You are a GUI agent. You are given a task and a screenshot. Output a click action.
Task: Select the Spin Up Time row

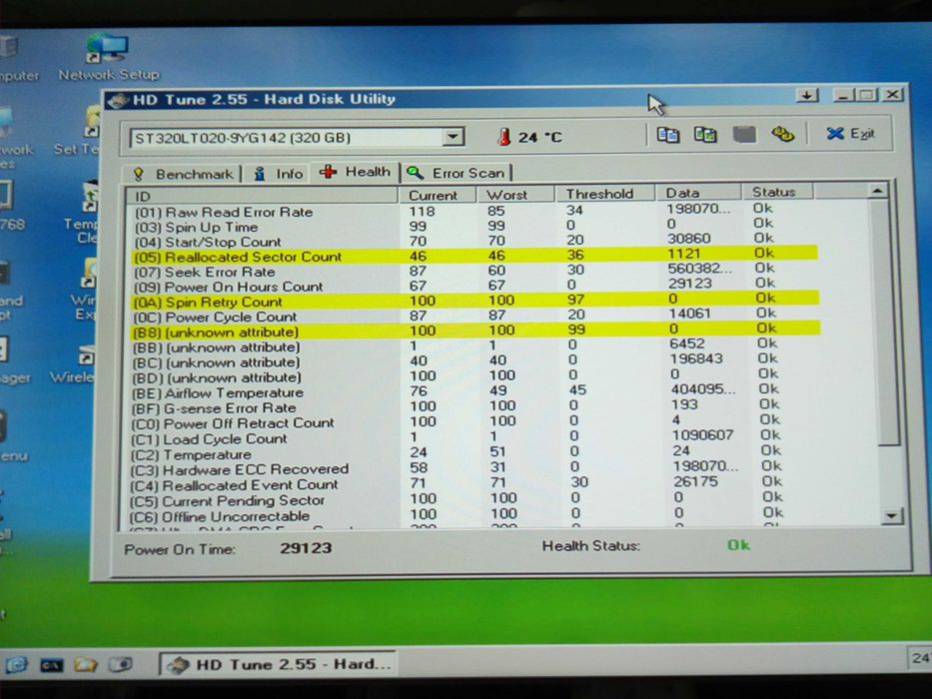473,227
